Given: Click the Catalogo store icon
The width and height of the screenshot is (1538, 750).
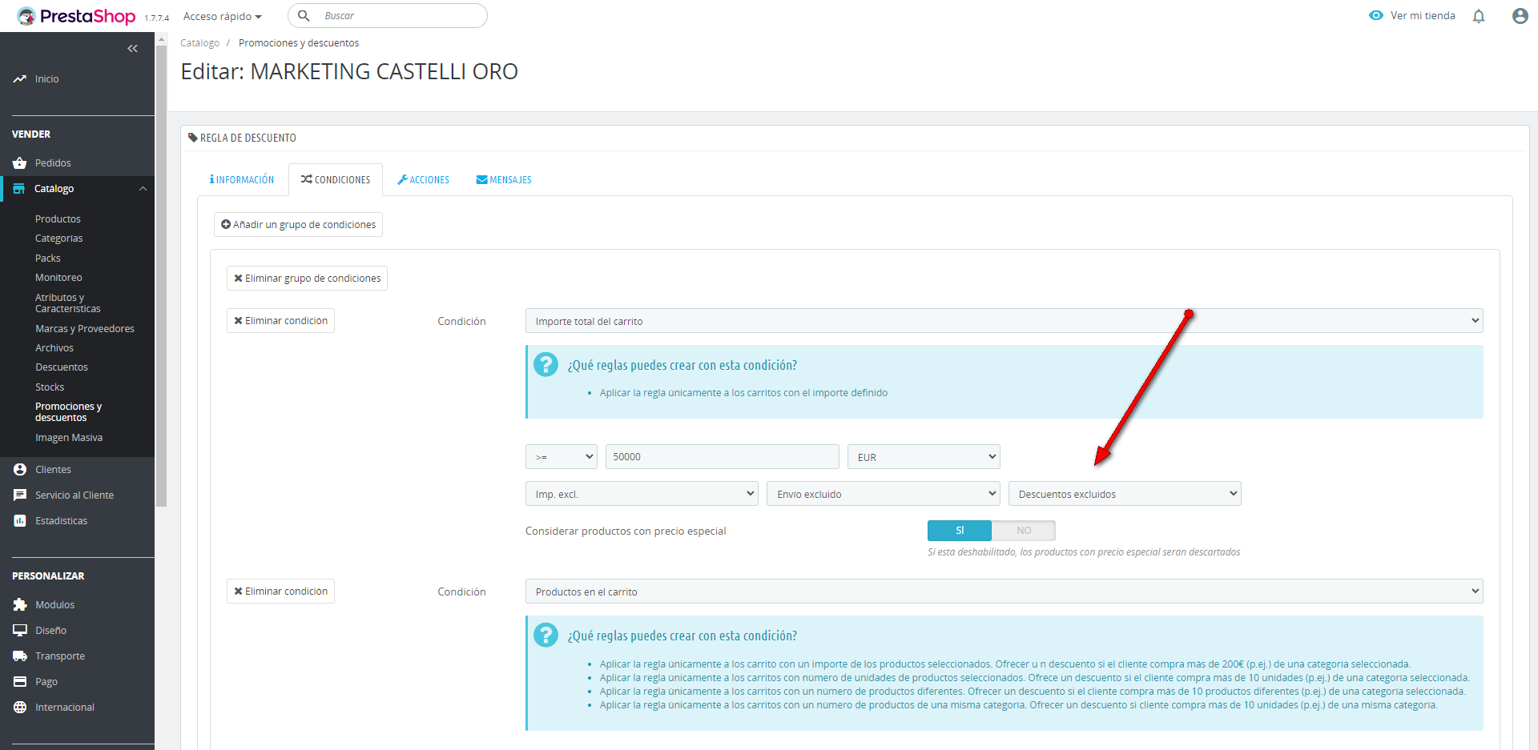Looking at the screenshot, I should pyautogui.click(x=19, y=189).
